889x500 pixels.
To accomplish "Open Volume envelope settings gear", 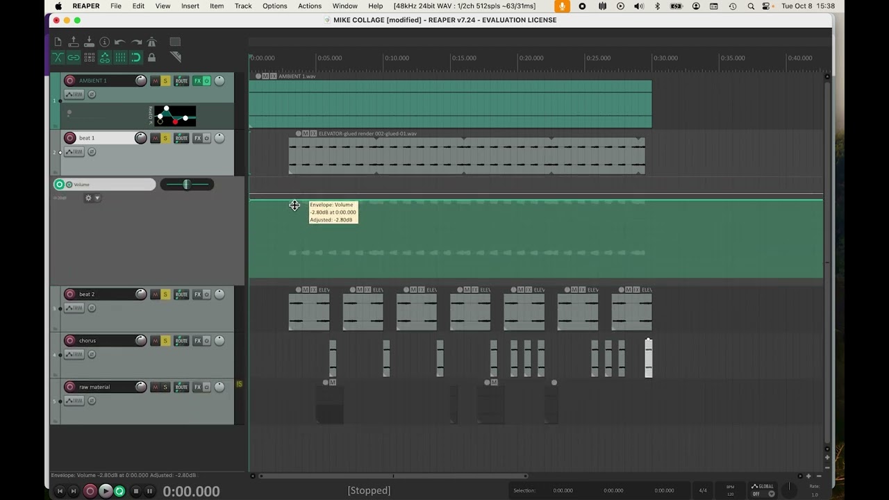I will coord(88,198).
